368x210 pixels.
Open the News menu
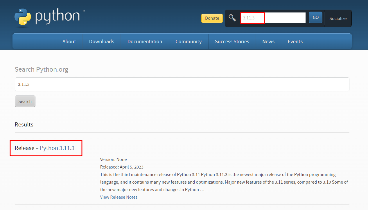[268, 41]
